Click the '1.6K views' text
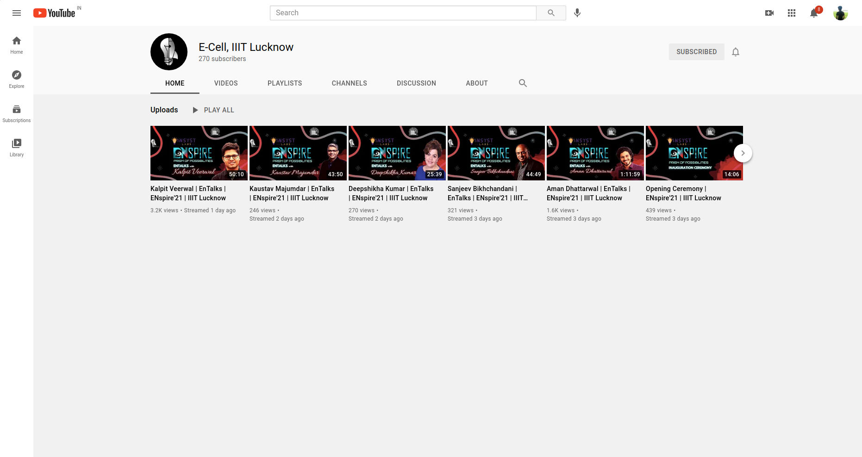The width and height of the screenshot is (862, 457). [561, 210]
